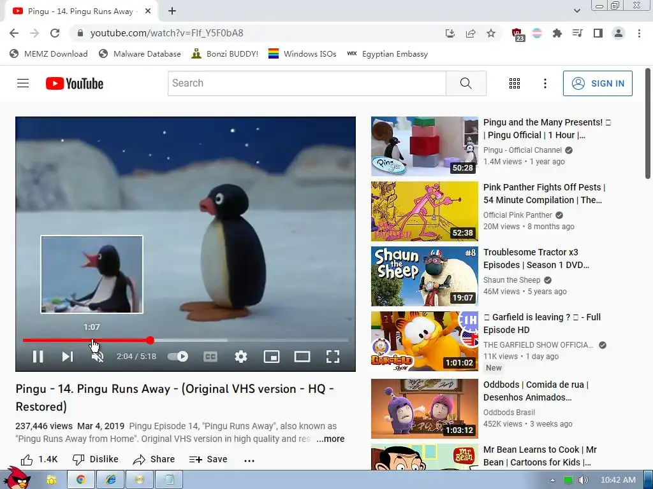The width and height of the screenshot is (653, 489).
Task: Expand description with ...more
Action: pos(330,439)
